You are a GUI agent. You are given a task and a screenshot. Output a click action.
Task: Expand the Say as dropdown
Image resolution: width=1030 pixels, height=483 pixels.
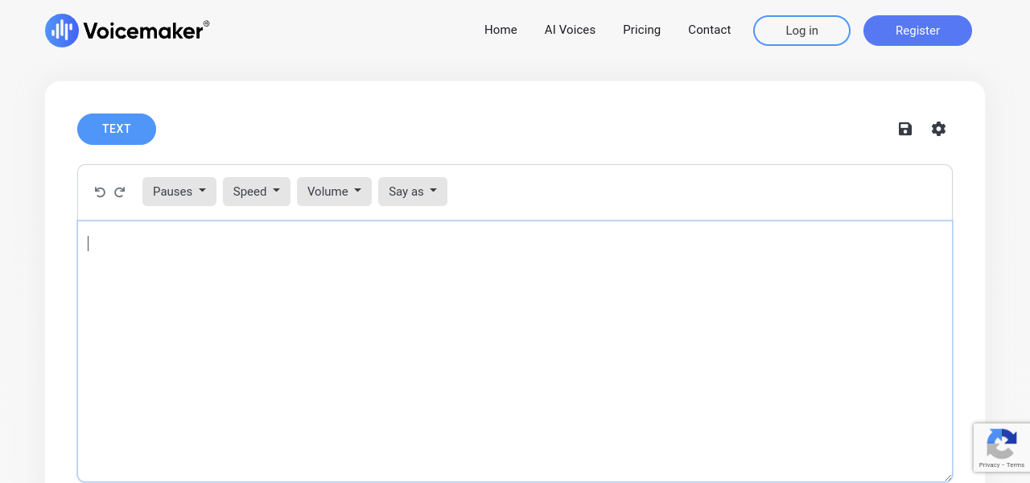point(412,192)
